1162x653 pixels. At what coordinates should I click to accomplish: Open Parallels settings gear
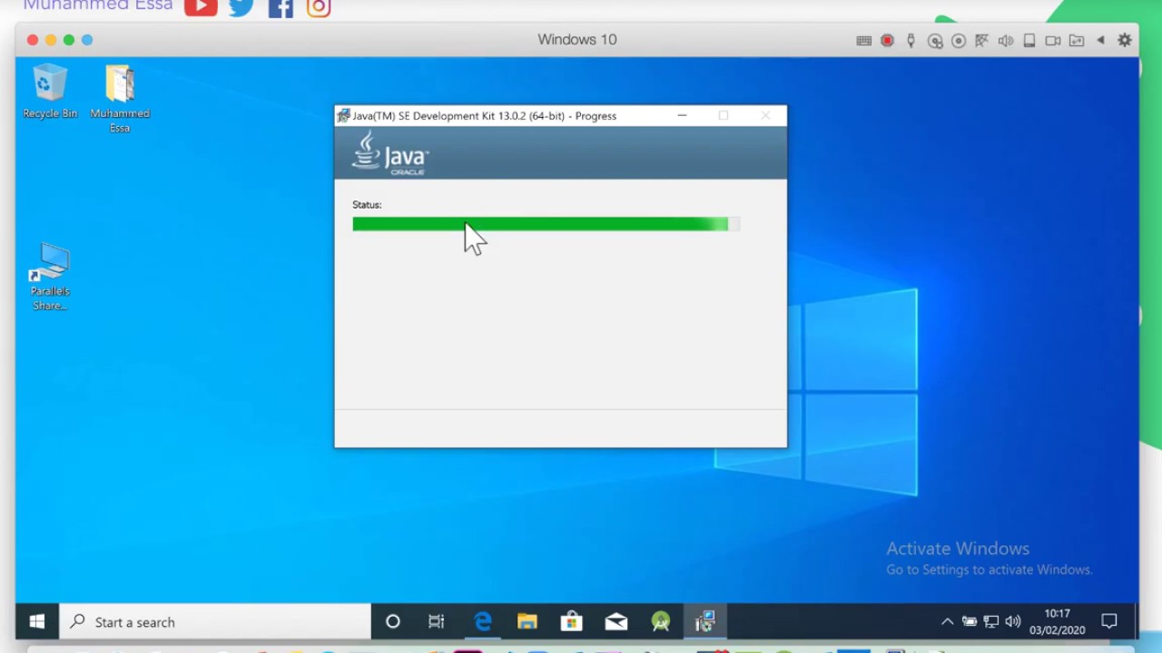[x=1125, y=41]
